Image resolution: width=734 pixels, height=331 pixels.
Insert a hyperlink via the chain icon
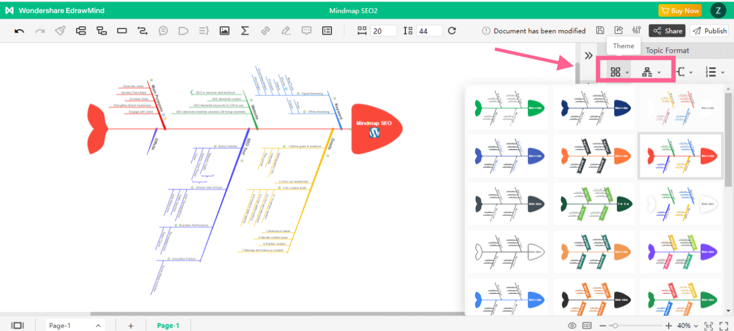(266, 31)
